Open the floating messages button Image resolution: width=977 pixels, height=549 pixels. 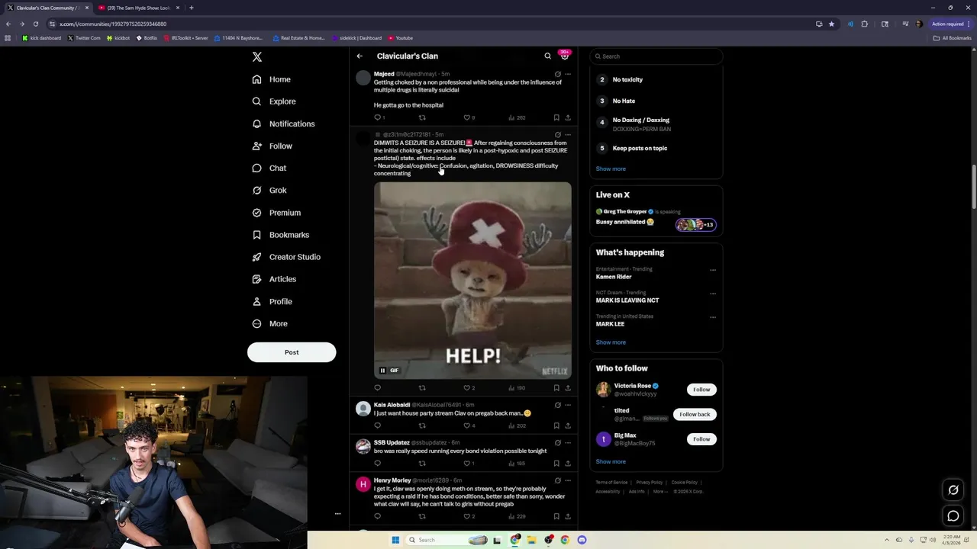pos(953,516)
